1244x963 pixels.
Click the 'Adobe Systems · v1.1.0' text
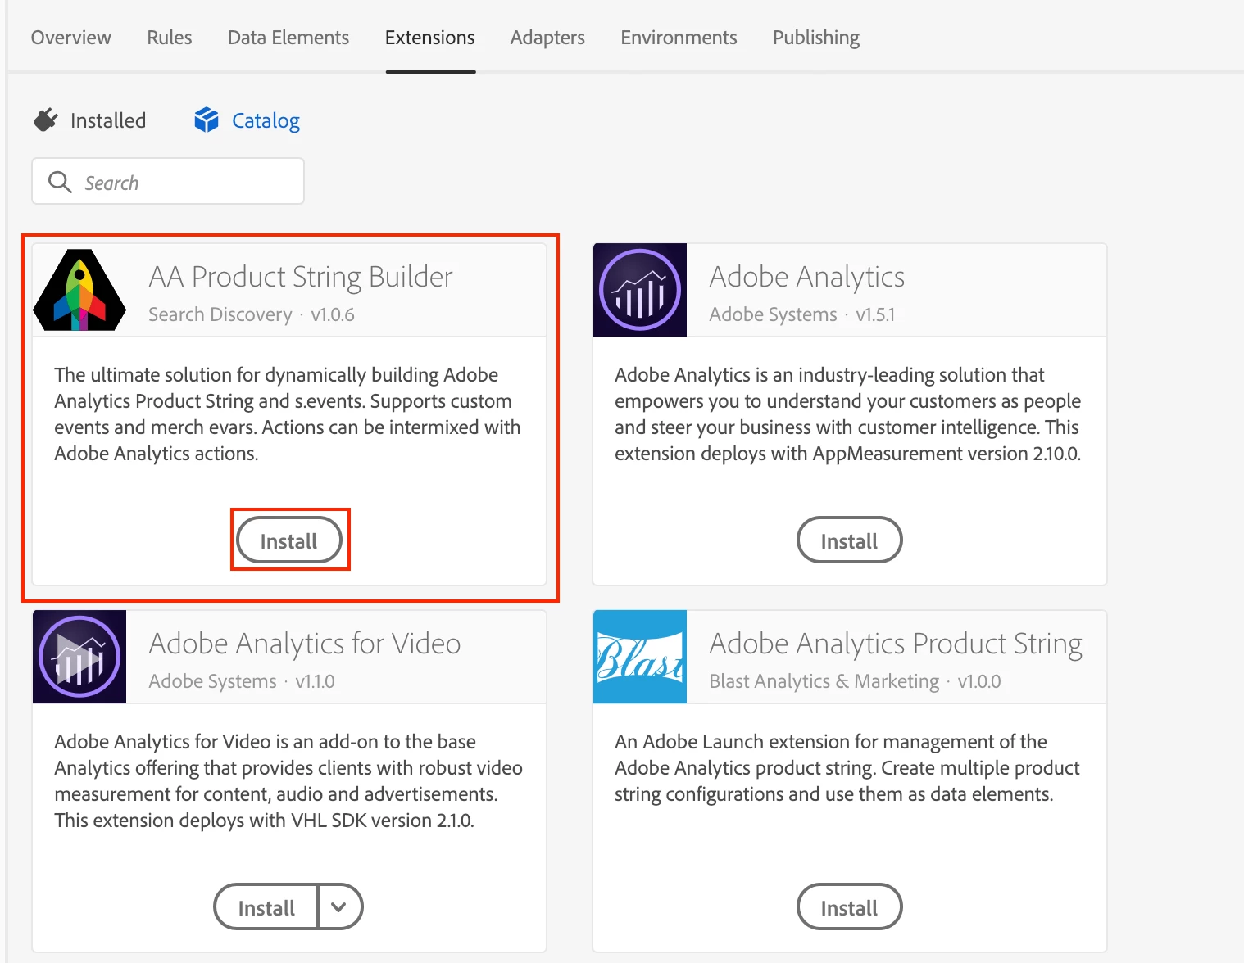pyautogui.click(x=242, y=681)
